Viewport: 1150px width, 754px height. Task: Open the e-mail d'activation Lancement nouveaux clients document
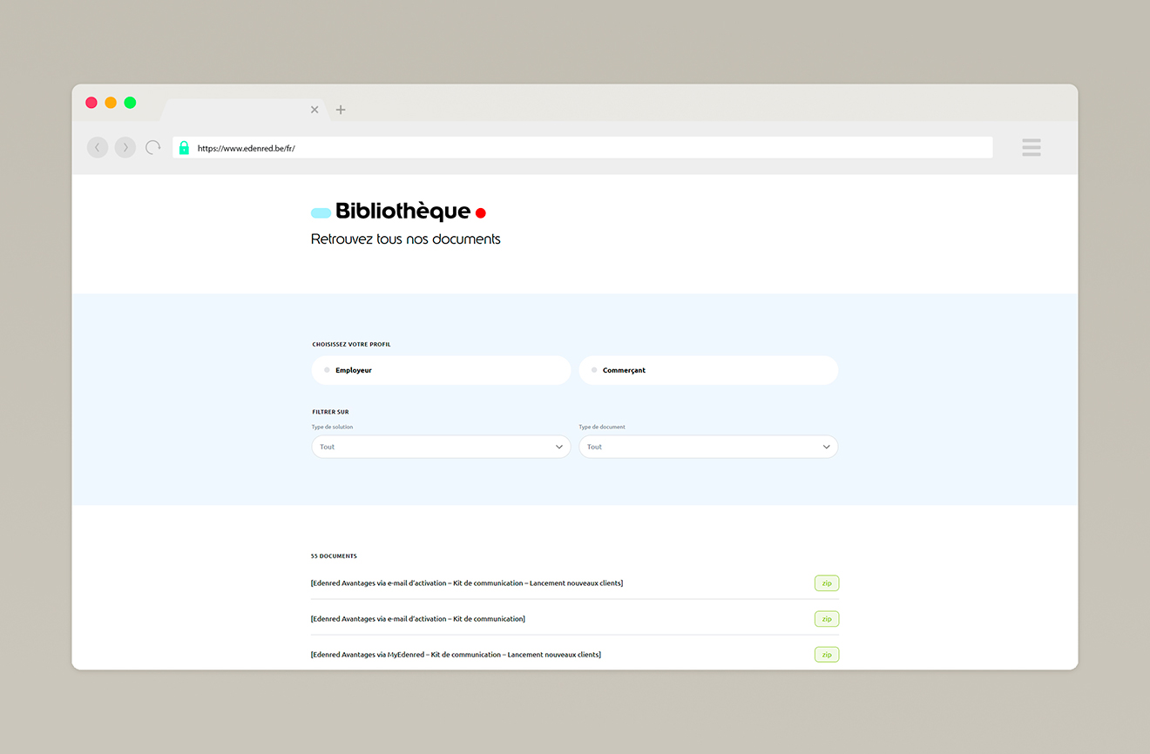[467, 583]
